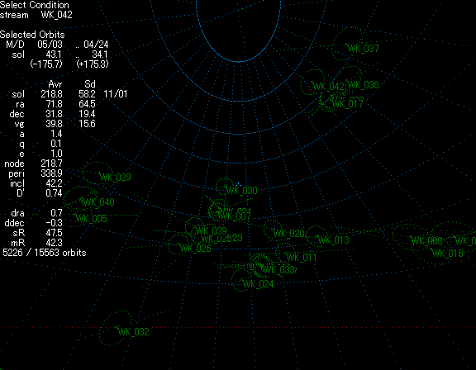Select the WK_011 radiant label

301,258
